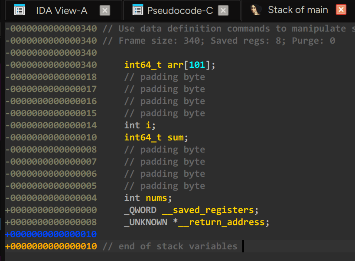Select offset -0000000000000340 beside arr
The height and width of the screenshot is (261, 355).
tap(51, 64)
